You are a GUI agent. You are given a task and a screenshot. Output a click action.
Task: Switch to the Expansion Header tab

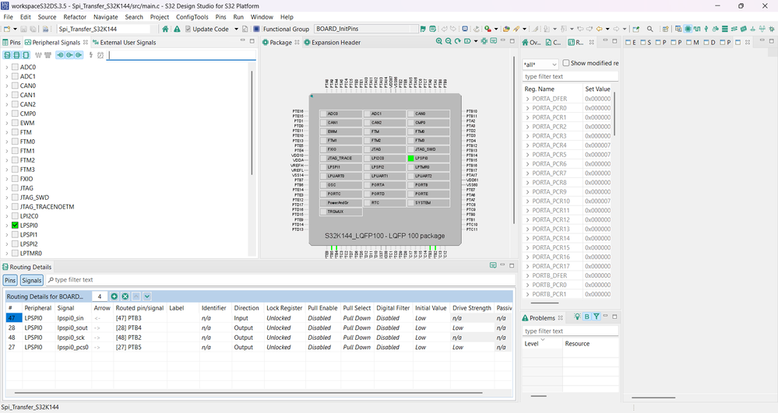(x=332, y=42)
